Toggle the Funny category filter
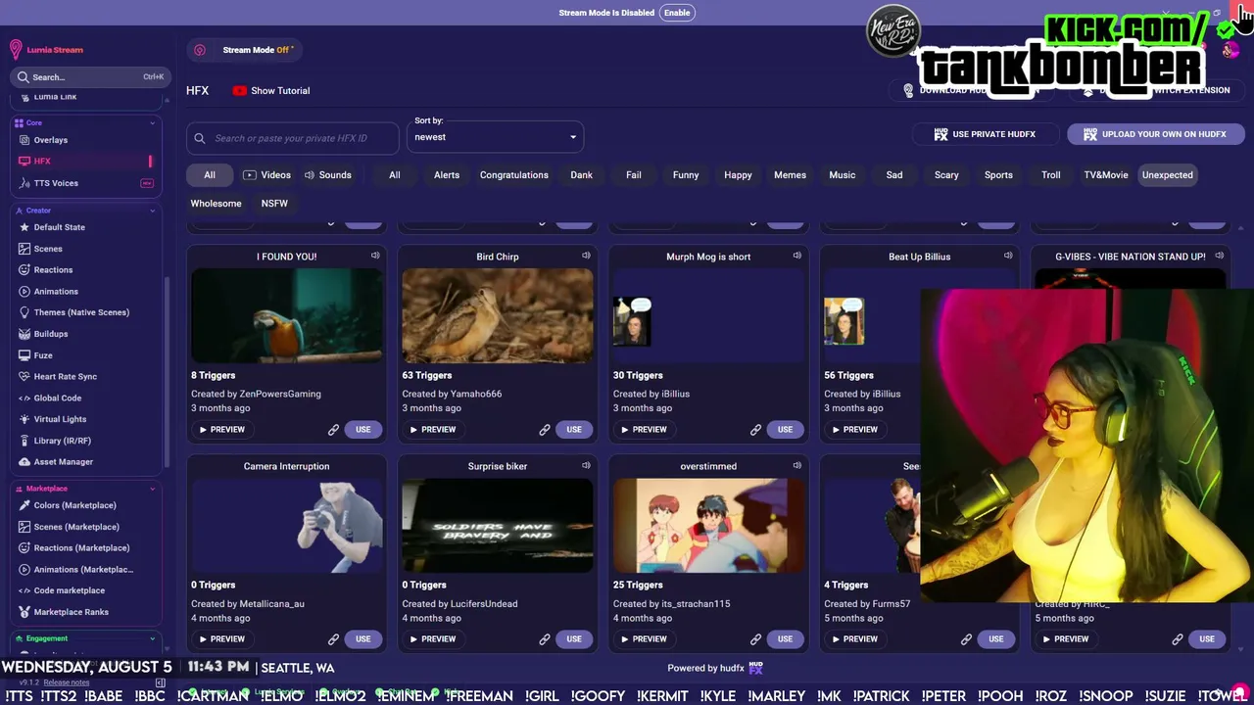The width and height of the screenshot is (1254, 705). coord(686,175)
